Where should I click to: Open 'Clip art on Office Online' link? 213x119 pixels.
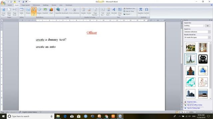(x=194, y=105)
